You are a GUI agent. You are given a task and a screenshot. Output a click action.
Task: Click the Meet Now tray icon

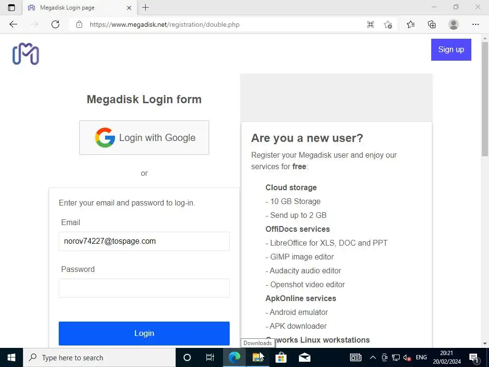point(384,357)
